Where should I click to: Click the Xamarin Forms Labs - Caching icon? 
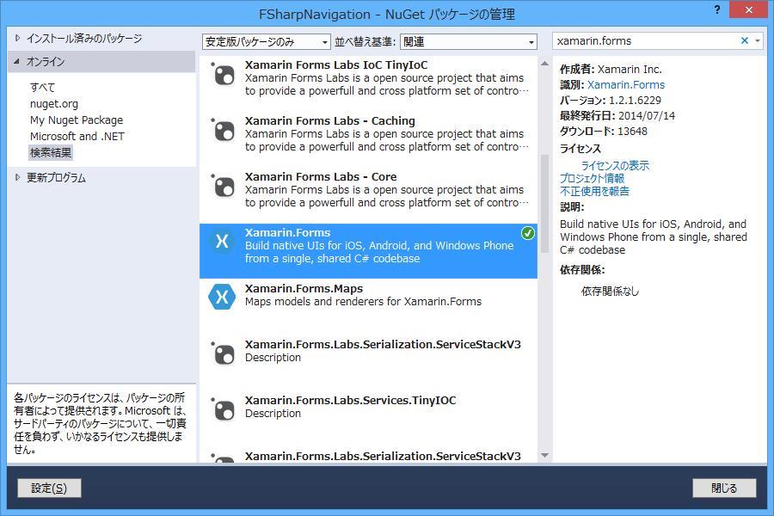click(223, 131)
